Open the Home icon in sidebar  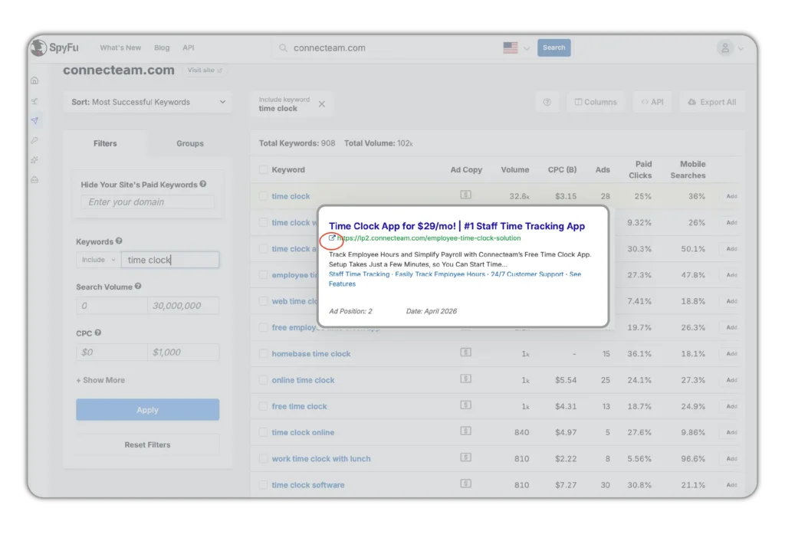[34, 80]
